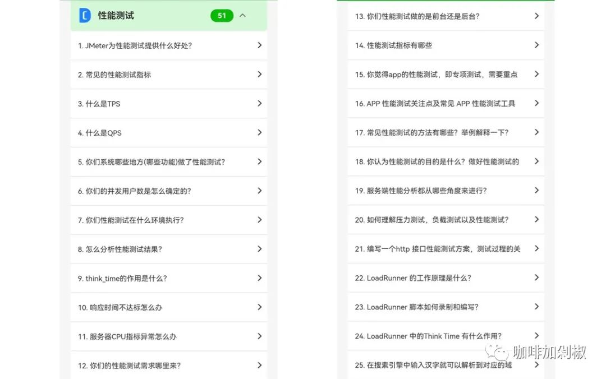The width and height of the screenshot is (606, 379).
Task: Click the green 51 count badge
Action: 222,16
